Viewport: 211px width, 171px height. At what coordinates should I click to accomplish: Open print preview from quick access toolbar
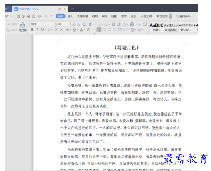tap(34, 16)
